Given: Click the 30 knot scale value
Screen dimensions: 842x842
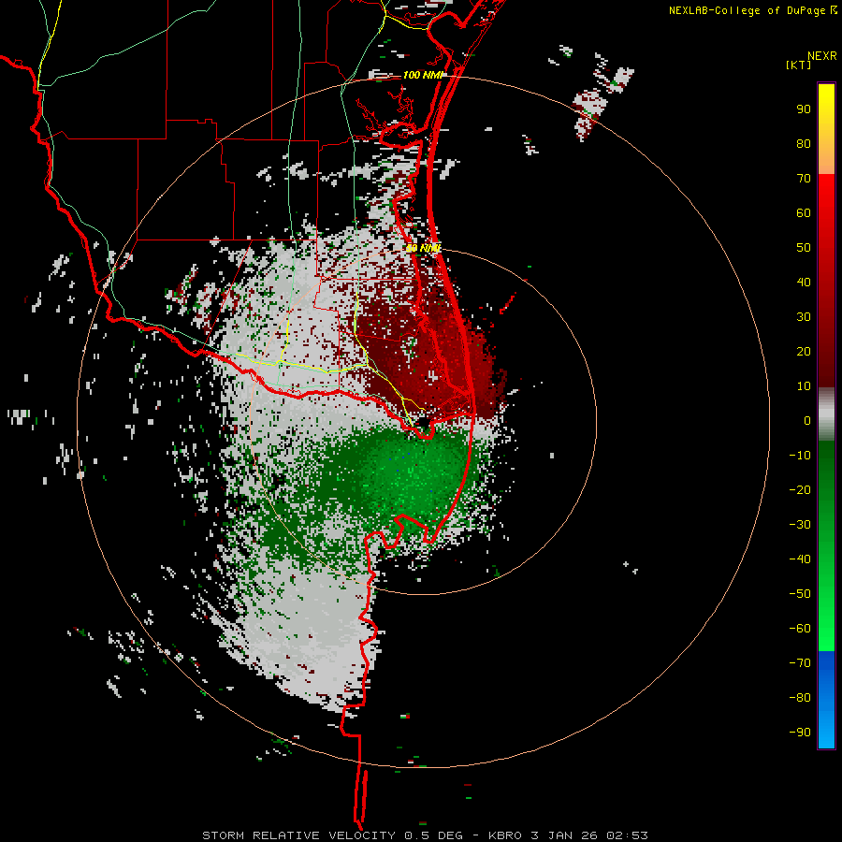Looking at the screenshot, I should click(804, 317).
